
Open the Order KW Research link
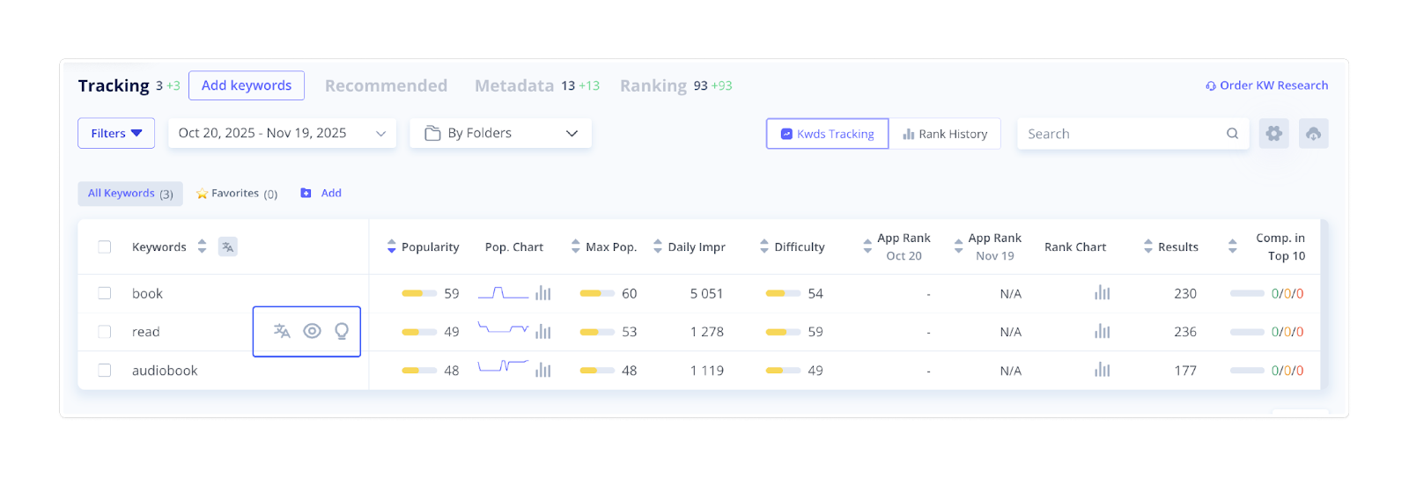pyautogui.click(x=1267, y=85)
